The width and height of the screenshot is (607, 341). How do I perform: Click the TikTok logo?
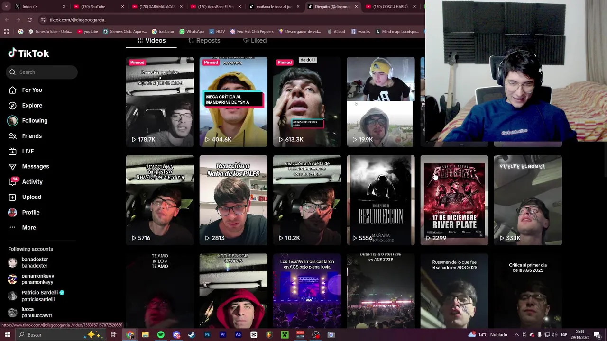tap(28, 53)
